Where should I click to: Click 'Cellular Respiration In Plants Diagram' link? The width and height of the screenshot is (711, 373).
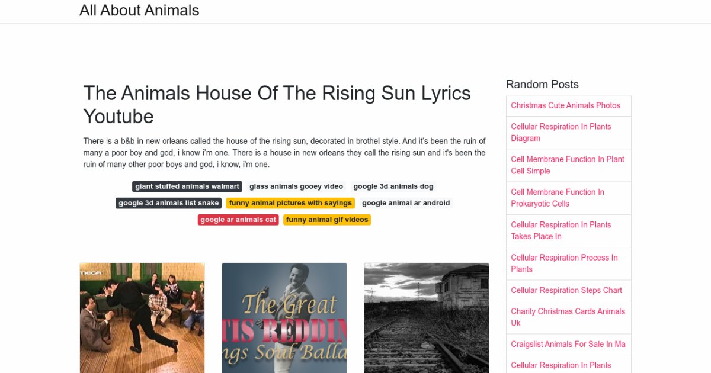tap(561, 132)
